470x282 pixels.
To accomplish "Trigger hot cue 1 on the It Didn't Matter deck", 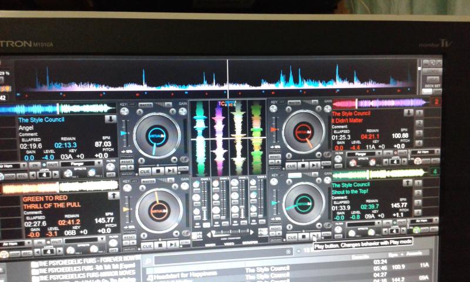I will click(x=419, y=113).
